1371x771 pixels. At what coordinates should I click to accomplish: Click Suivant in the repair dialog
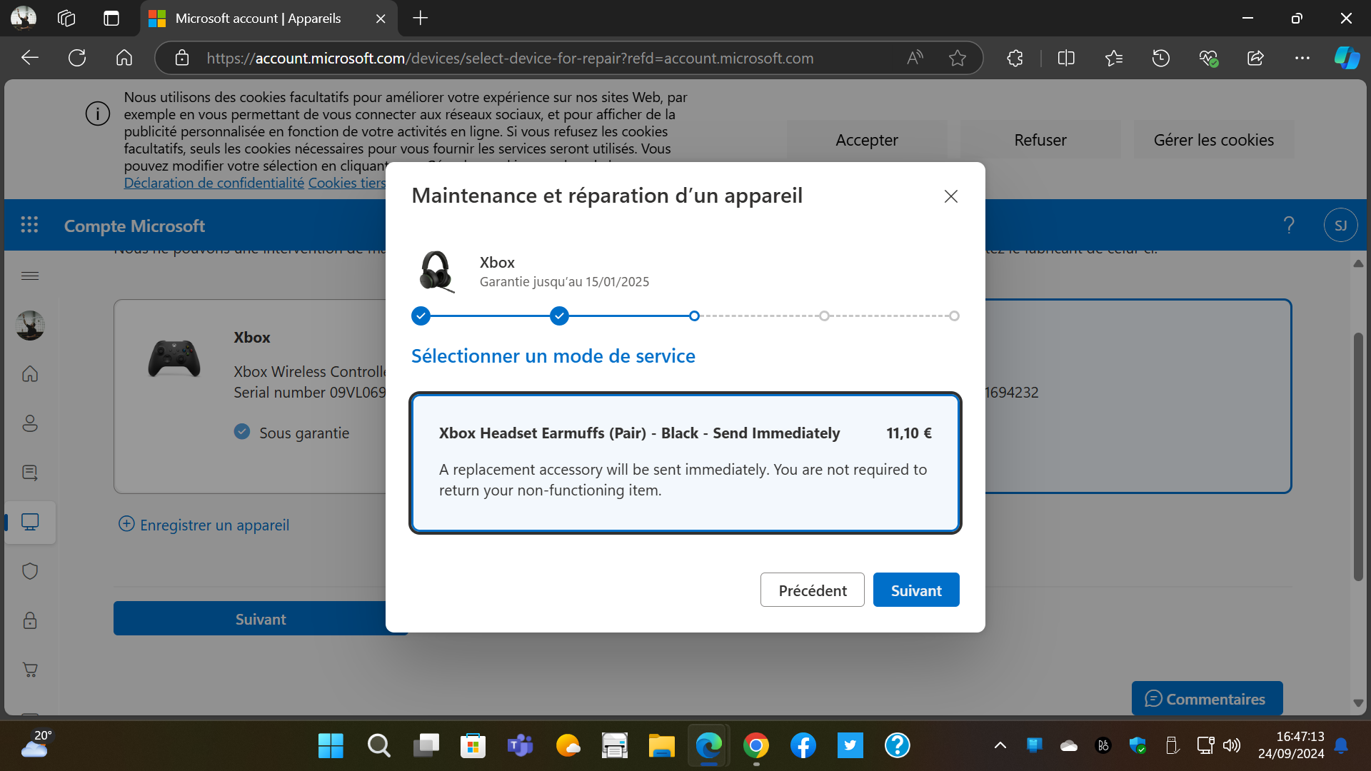[x=916, y=590]
